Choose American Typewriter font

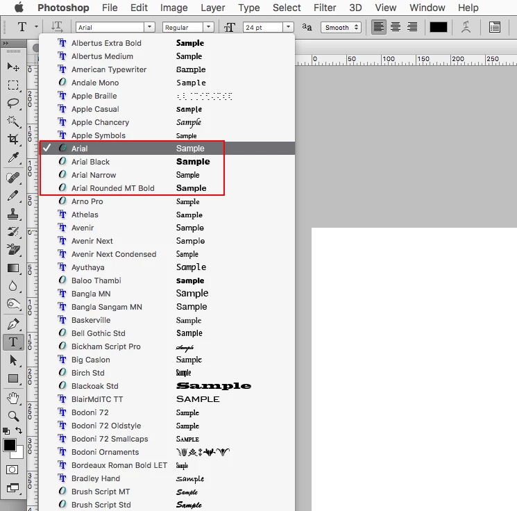[167, 69]
